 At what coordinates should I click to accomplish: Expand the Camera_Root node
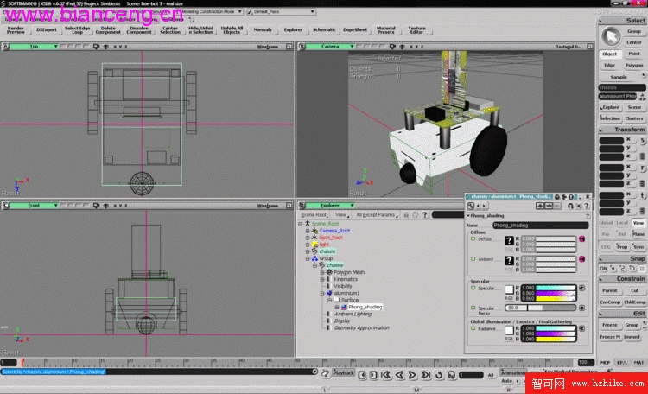[308, 231]
